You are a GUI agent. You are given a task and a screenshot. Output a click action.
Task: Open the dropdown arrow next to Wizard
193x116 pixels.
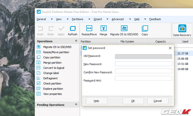point(107,19)
